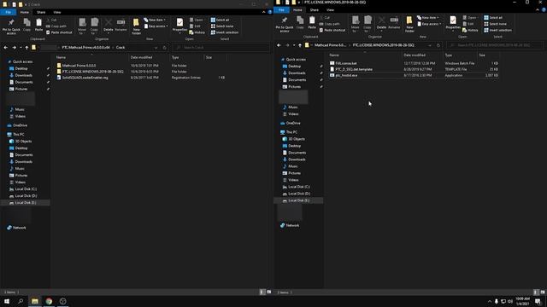Click Pin to Quick access in Crack window
The image size is (547, 307).
(x=11, y=26)
